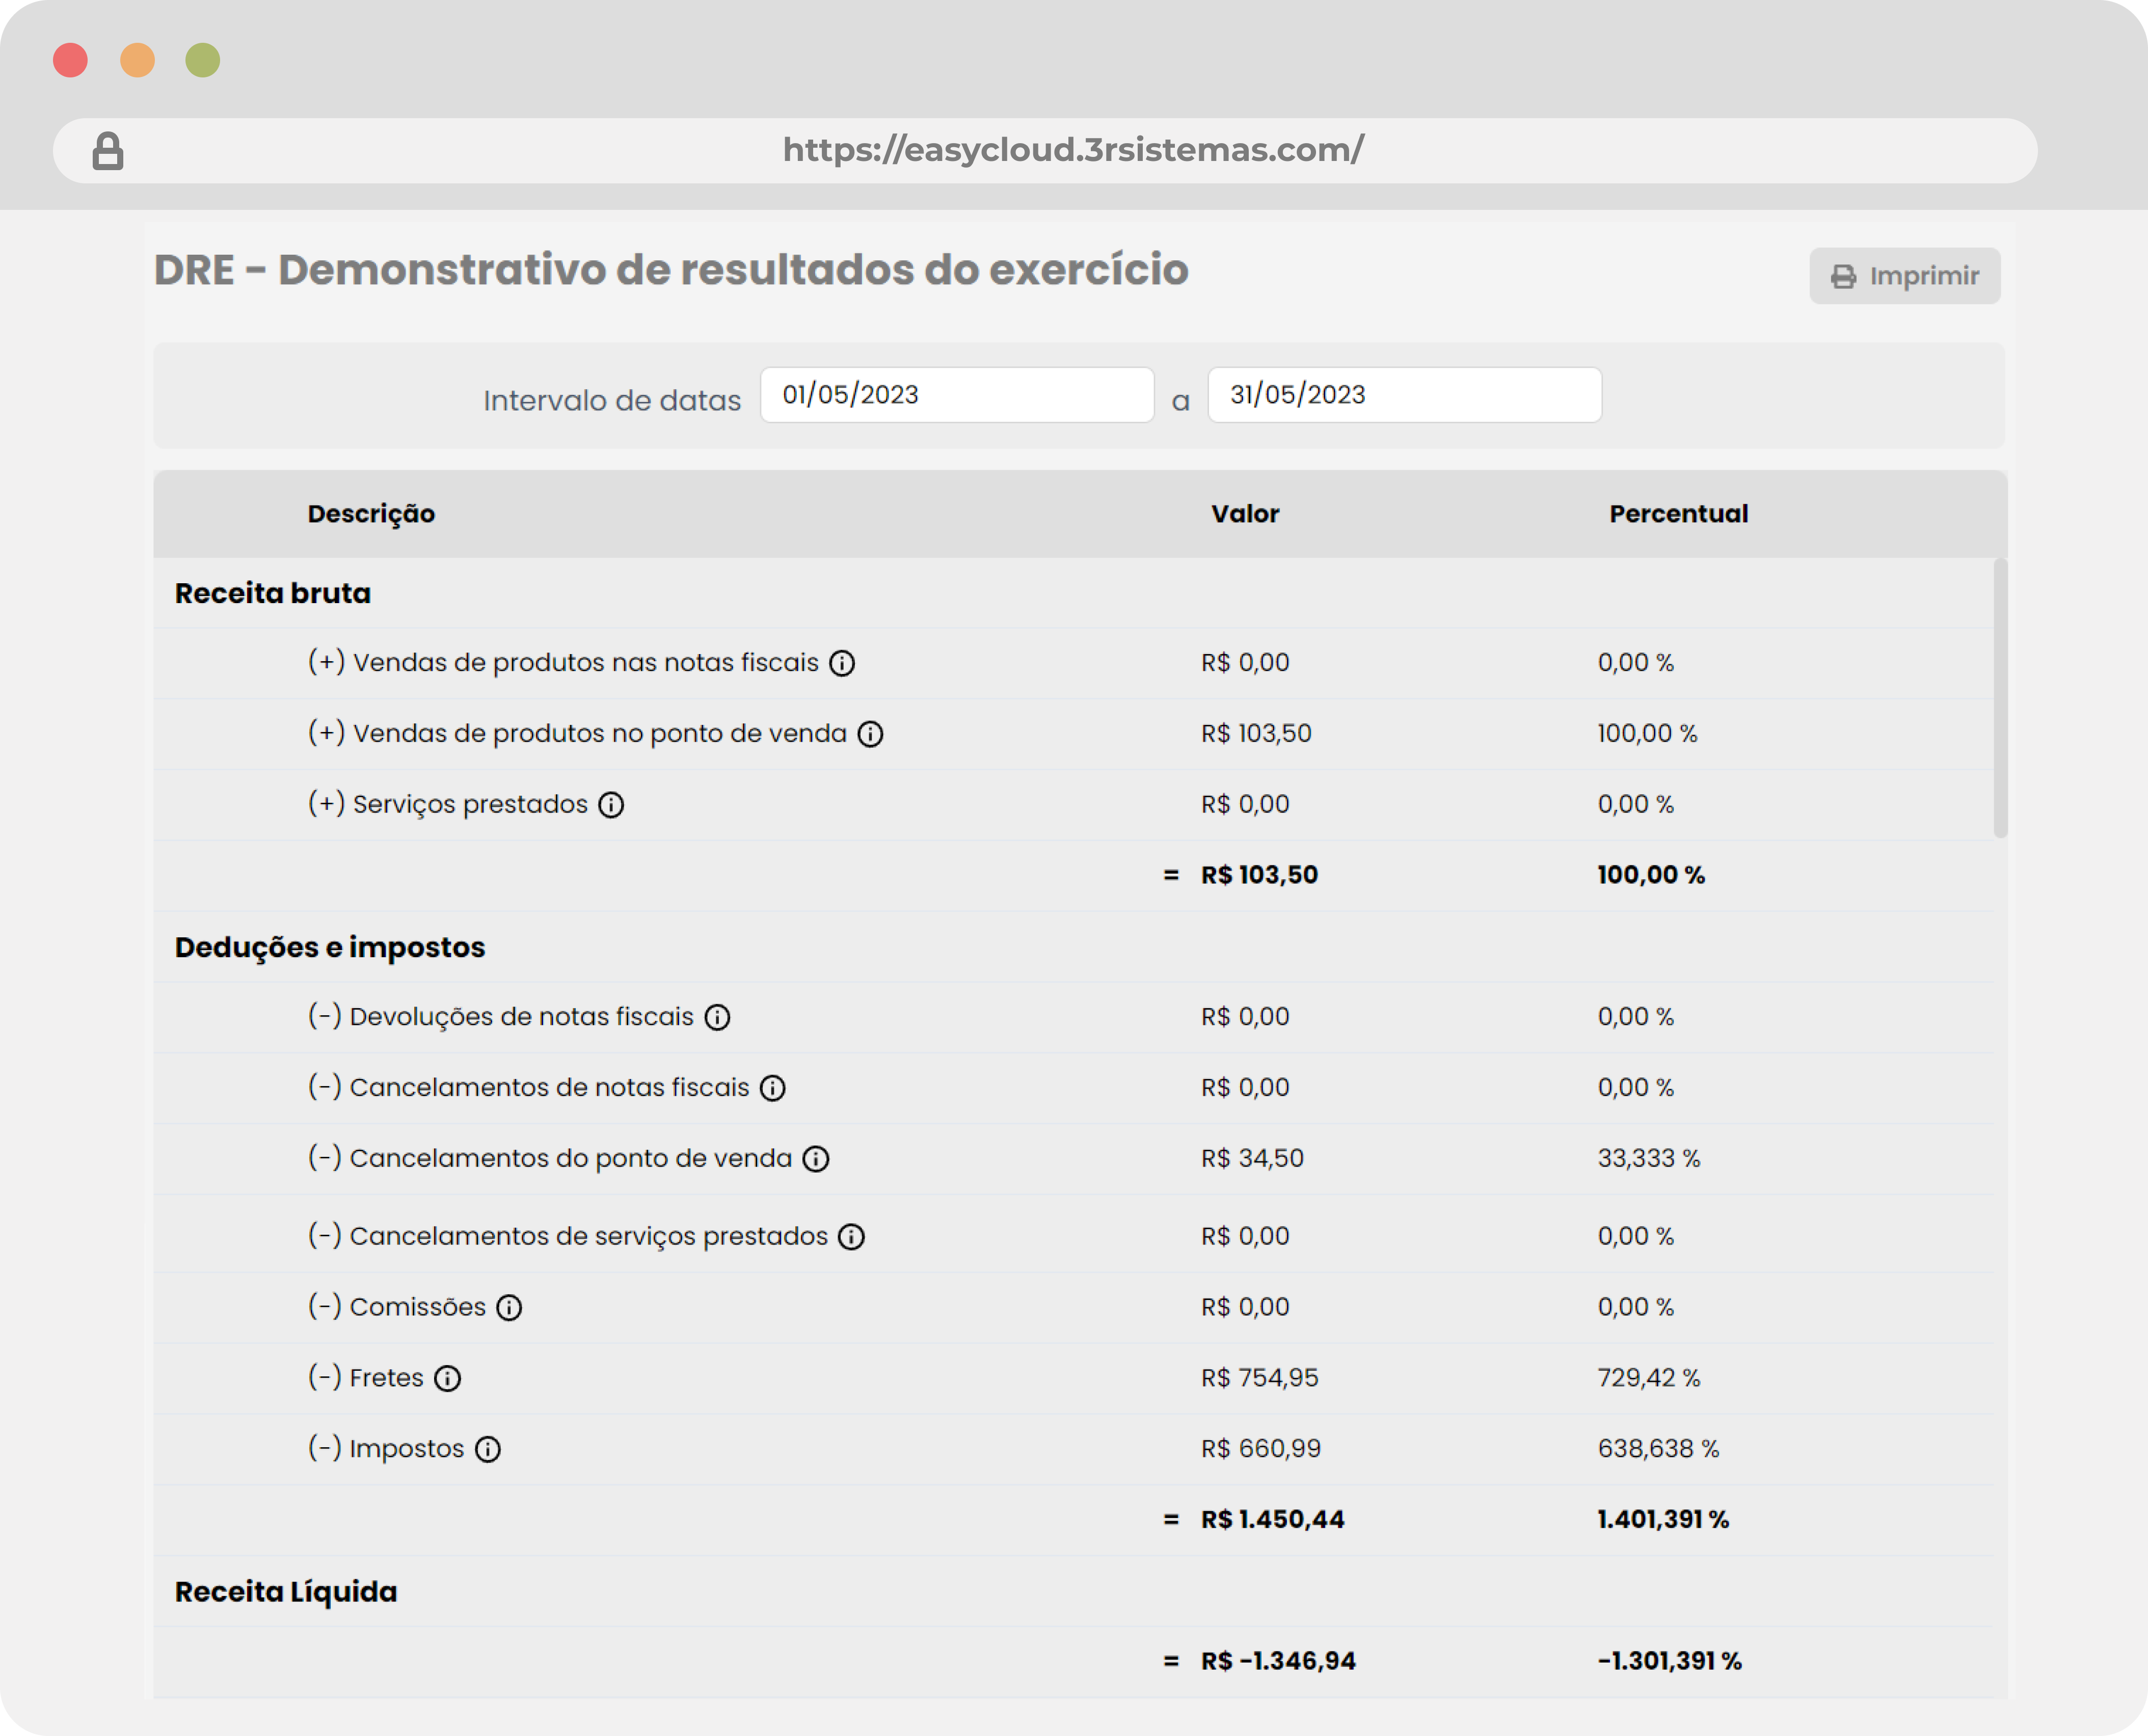Viewport: 2148px width, 1736px height.
Task: Open info icon beside Serviços prestados
Action: pyautogui.click(x=611, y=805)
